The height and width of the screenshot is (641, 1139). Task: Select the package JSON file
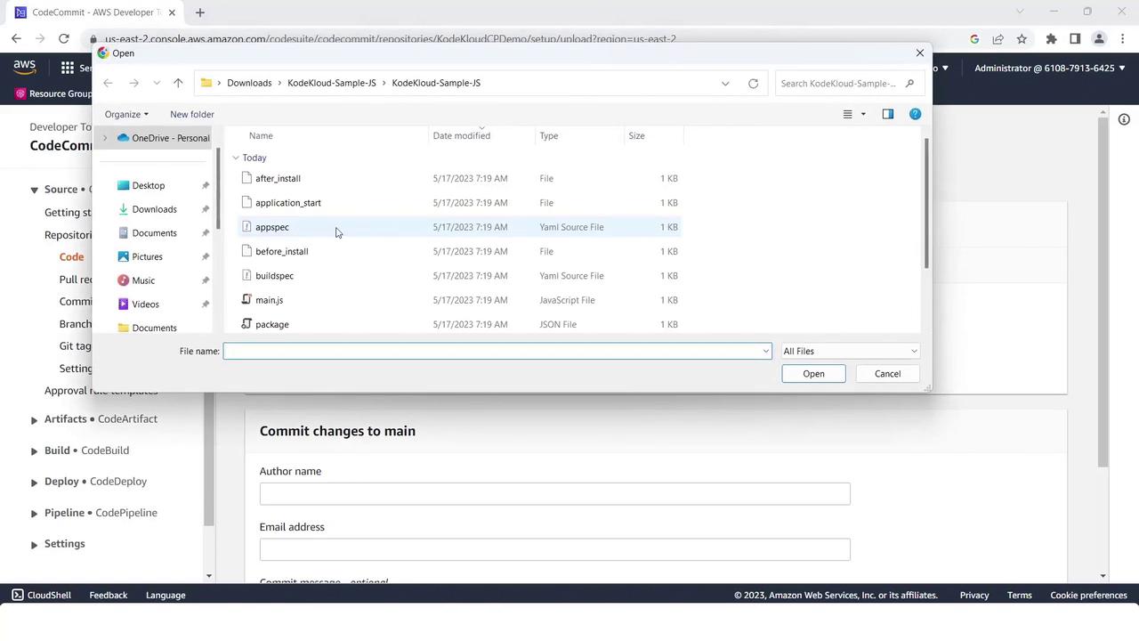tap(460, 324)
